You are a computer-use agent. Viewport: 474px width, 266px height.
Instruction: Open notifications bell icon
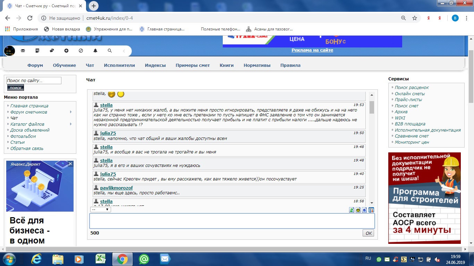point(95,51)
